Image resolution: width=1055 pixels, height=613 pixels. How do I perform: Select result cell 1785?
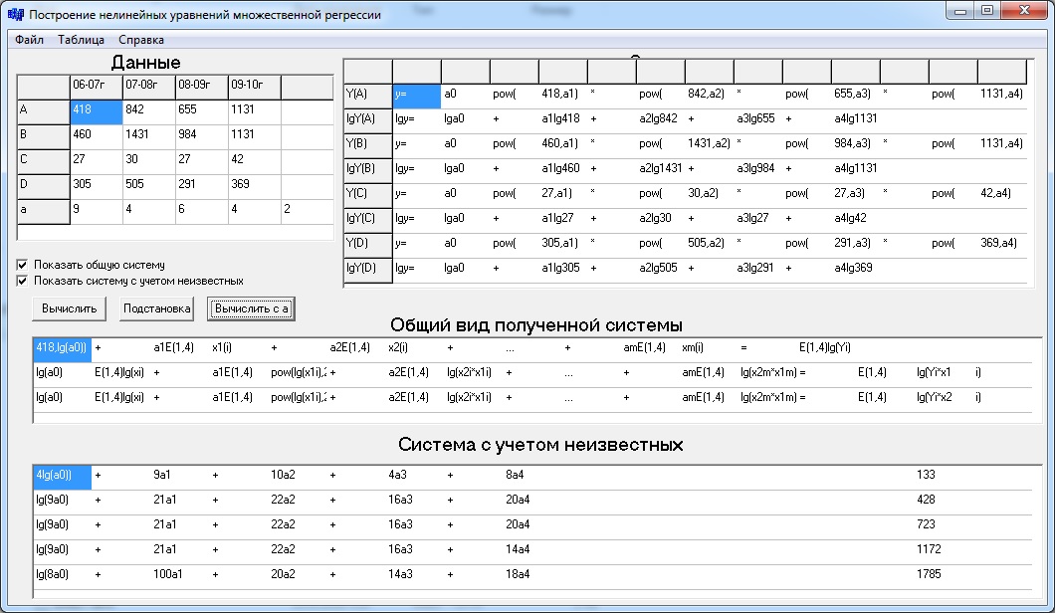click(x=943, y=576)
